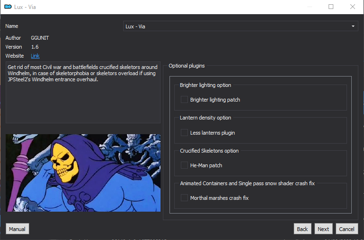Click the Optional plugins heading

186,66
